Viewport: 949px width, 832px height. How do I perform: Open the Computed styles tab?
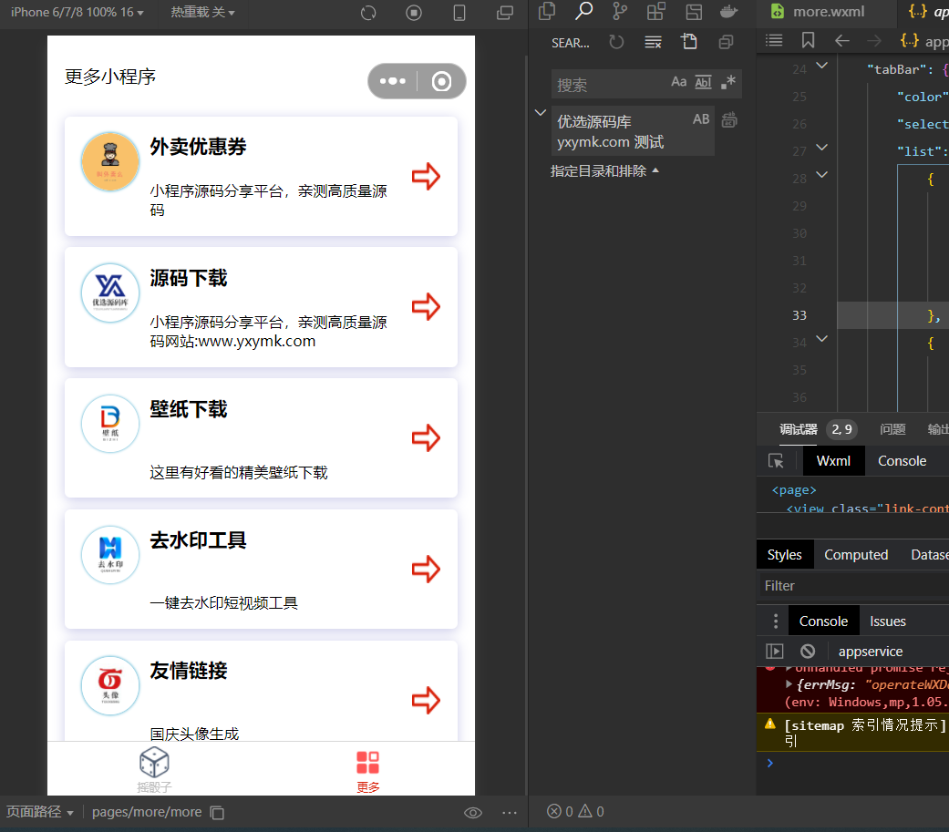(x=856, y=555)
